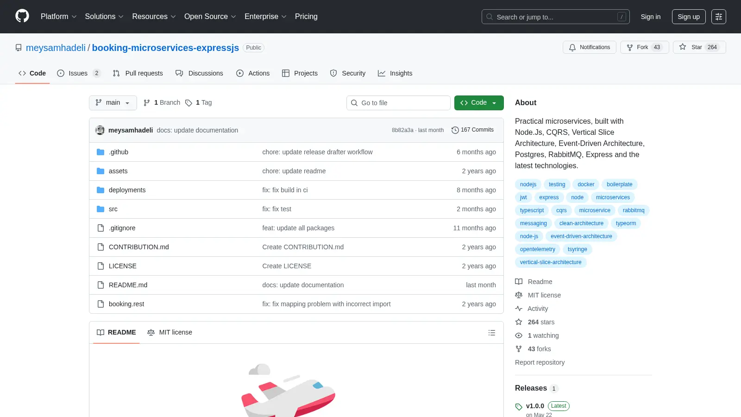Open the main branch selector dropdown
741x417 pixels.
113,103
